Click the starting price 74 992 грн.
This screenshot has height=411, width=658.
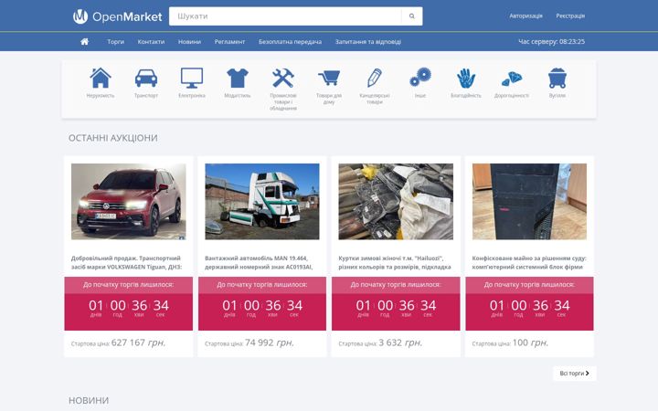pyautogui.click(x=270, y=342)
